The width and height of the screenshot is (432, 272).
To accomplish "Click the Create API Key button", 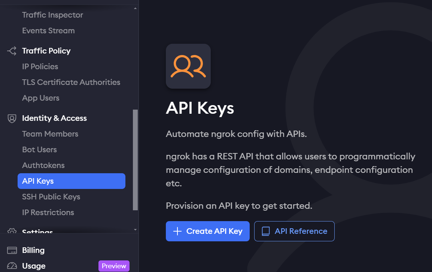I will [207, 231].
